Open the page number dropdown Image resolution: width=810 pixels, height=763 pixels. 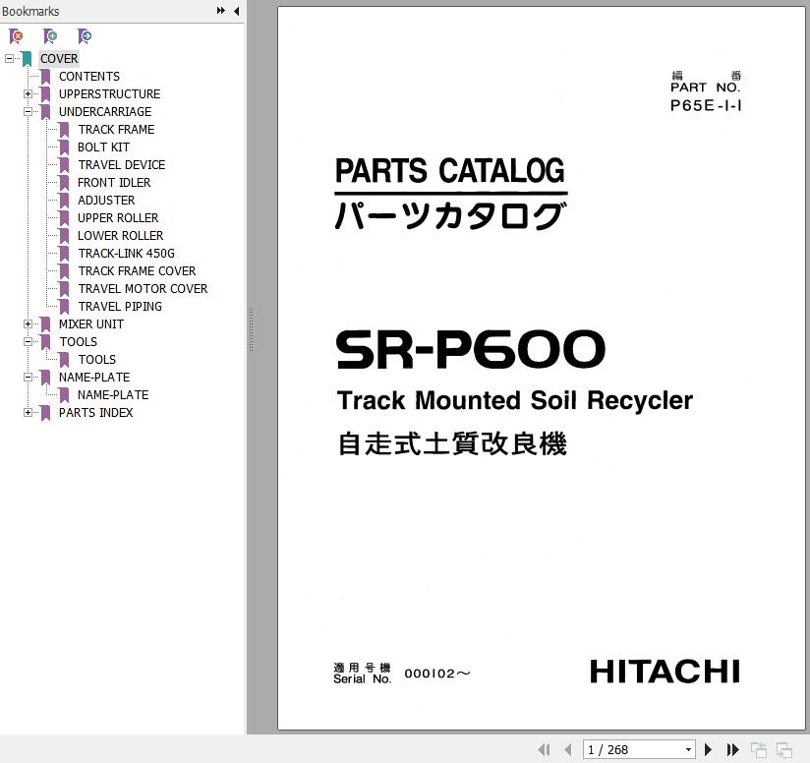coord(688,749)
